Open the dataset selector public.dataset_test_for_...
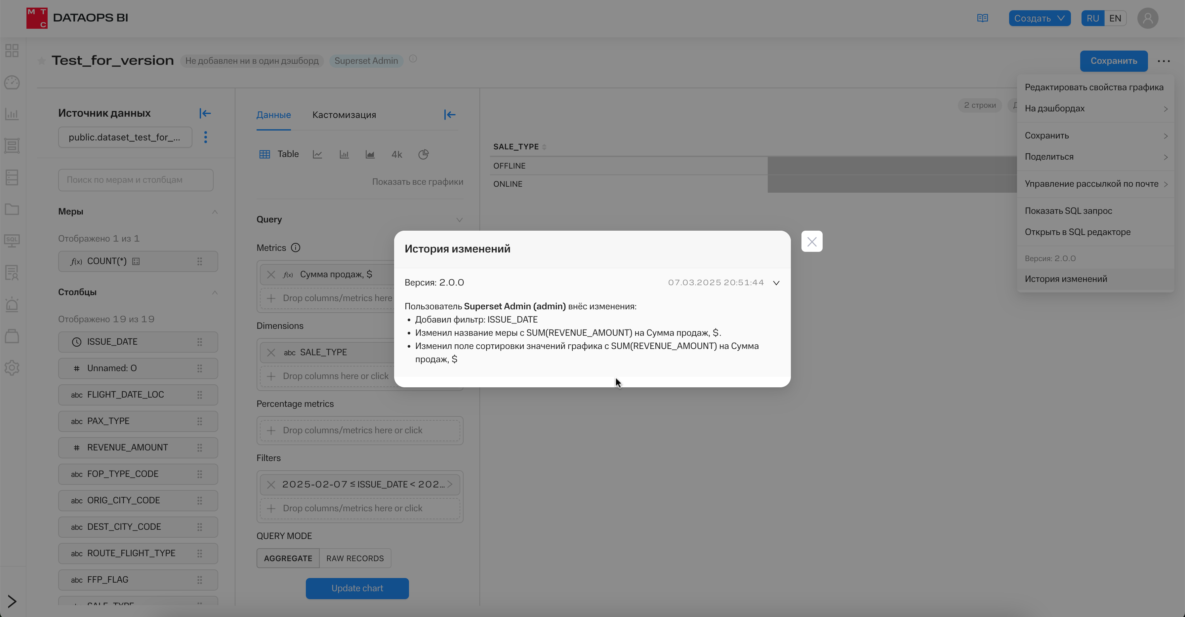The width and height of the screenshot is (1185, 617). click(125, 137)
